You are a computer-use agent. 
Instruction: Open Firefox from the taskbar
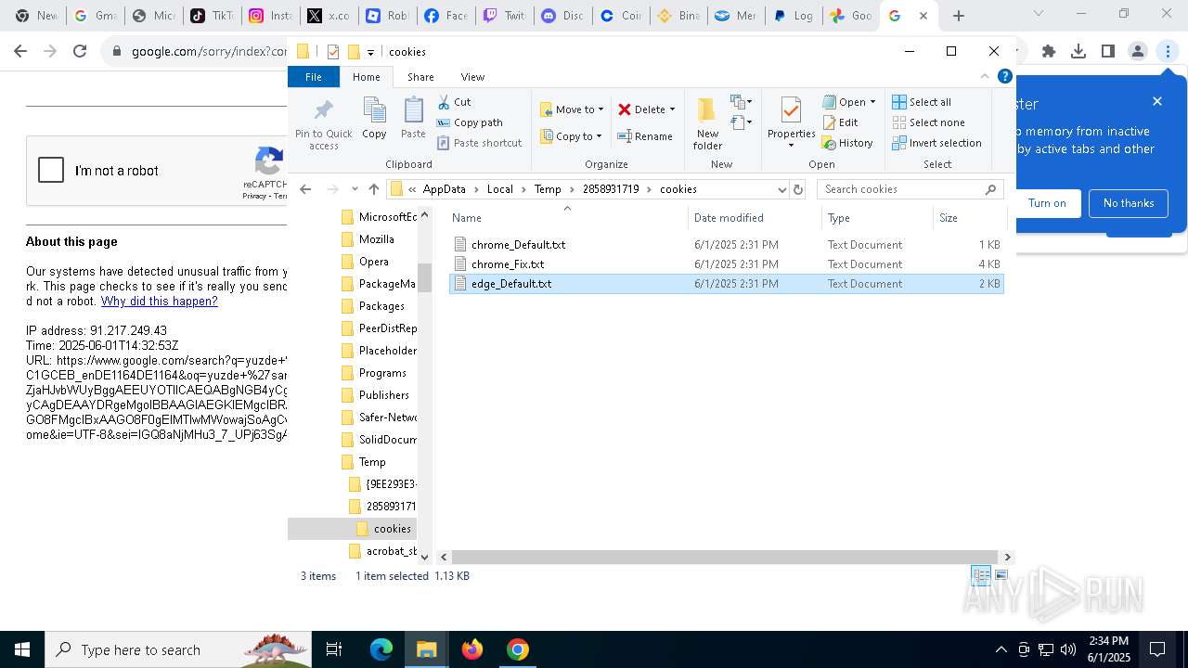click(x=472, y=649)
